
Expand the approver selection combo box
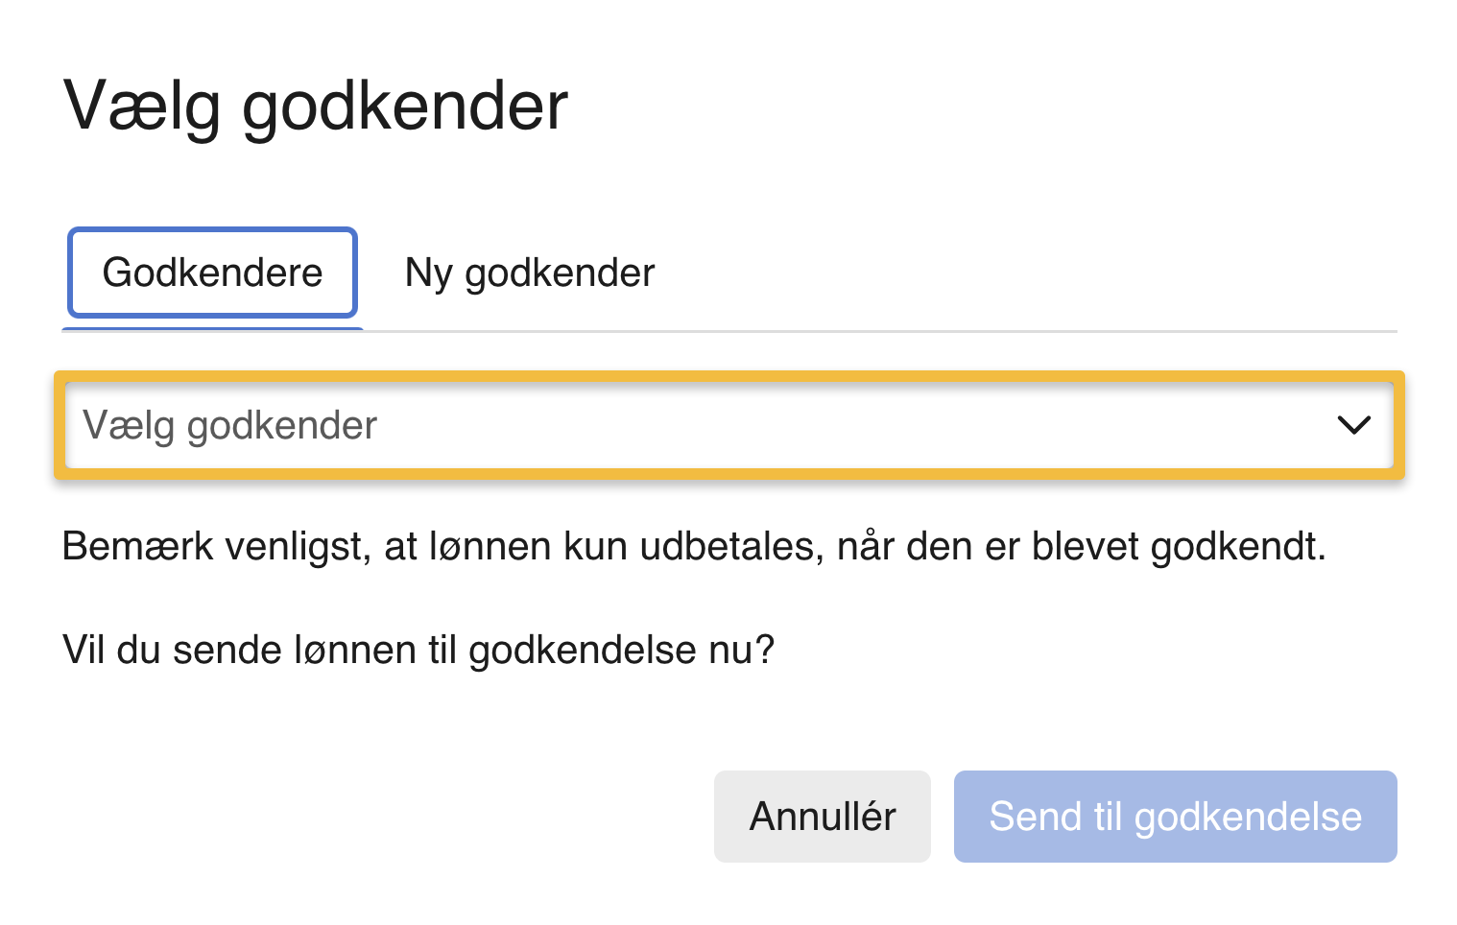click(x=728, y=425)
